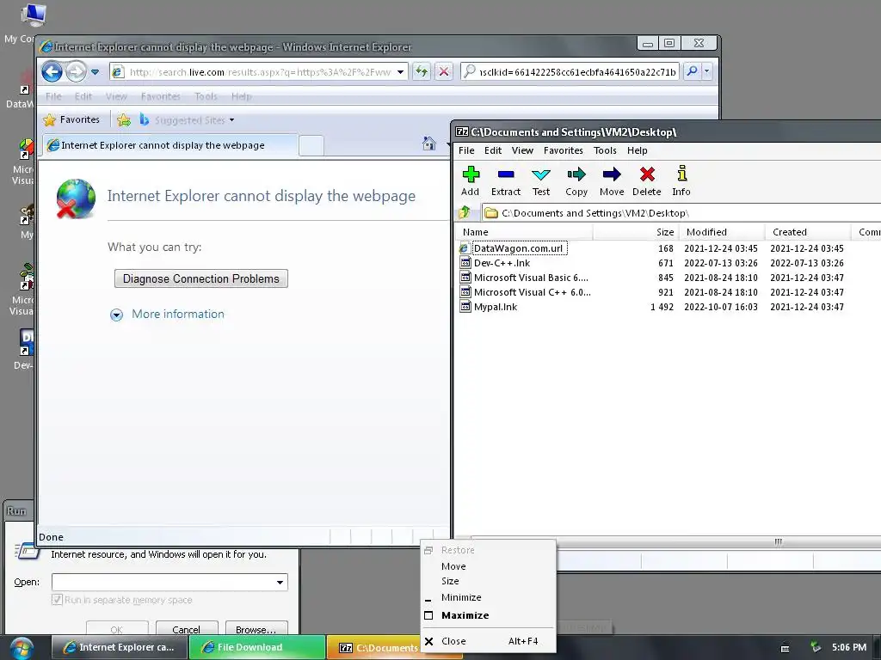The width and height of the screenshot is (881, 660).
Task: Open the recent pages dropdown arrow
Action: [x=95, y=72]
